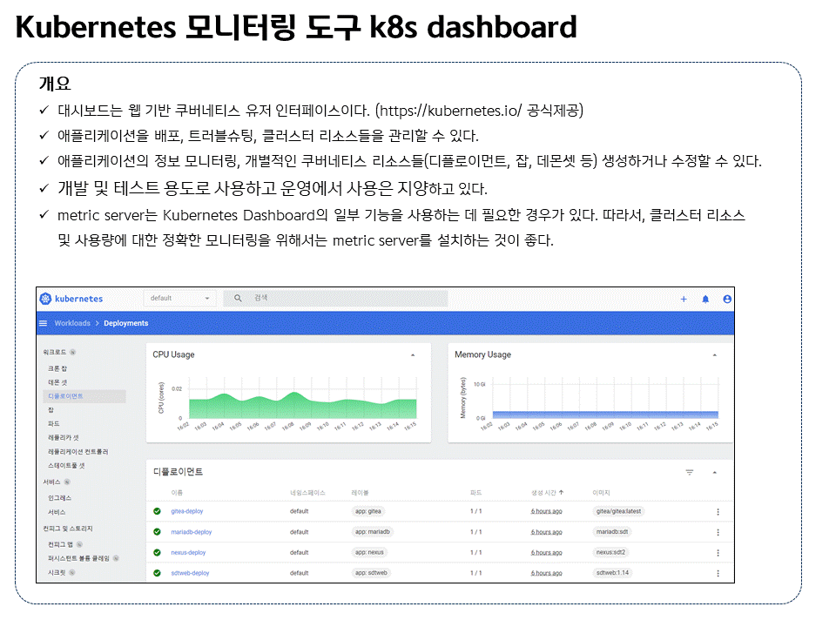Open the hamburger navigation menu

(x=44, y=323)
